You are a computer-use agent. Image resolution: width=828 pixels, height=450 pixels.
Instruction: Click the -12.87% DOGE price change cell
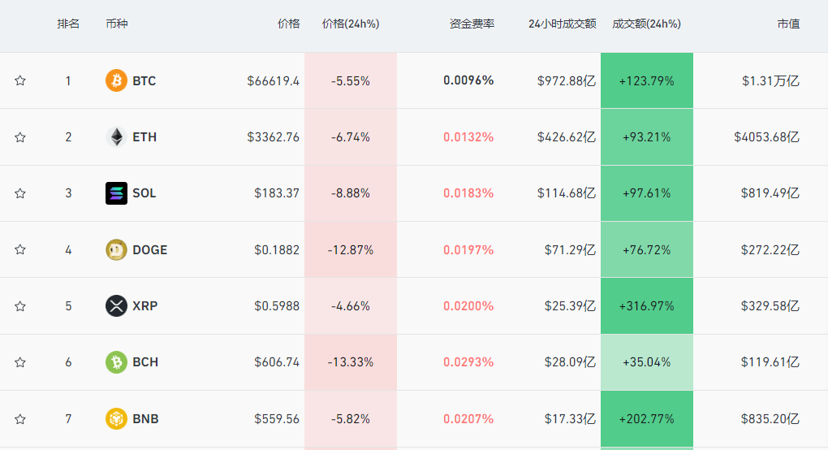(351, 250)
